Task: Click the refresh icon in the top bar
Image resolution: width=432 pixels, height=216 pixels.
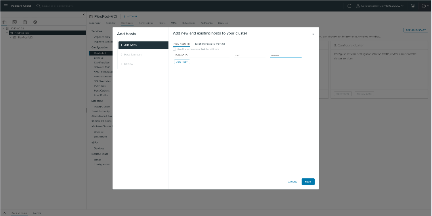Action: point(349,6)
